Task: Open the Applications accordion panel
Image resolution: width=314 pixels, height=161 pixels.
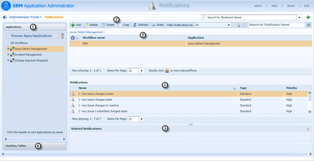Action: coord(35,27)
